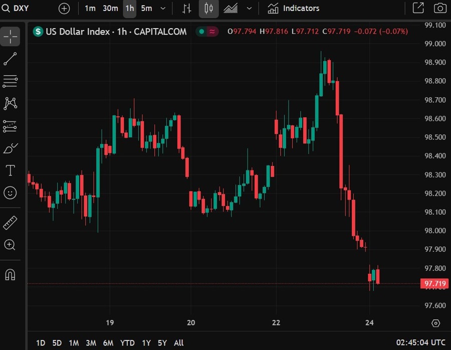
Task: Select the brush drawing tool
Action: pyautogui.click(x=10, y=148)
